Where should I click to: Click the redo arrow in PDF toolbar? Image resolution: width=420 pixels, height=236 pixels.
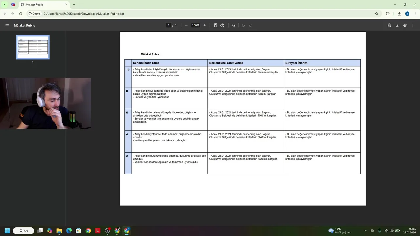tap(250, 25)
